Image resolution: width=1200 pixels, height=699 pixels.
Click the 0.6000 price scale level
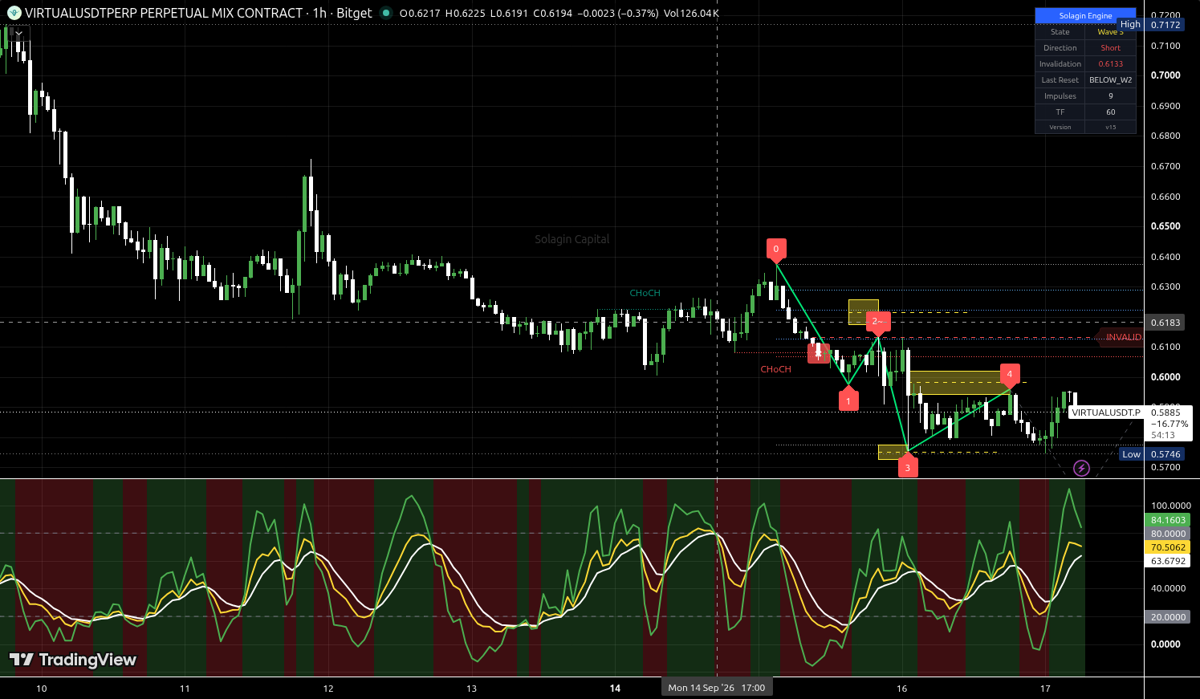pyautogui.click(x=1165, y=377)
